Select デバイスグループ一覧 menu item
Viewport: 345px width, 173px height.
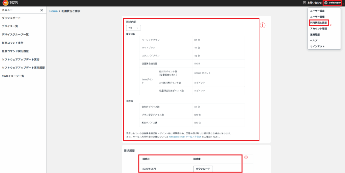click(15, 34)
